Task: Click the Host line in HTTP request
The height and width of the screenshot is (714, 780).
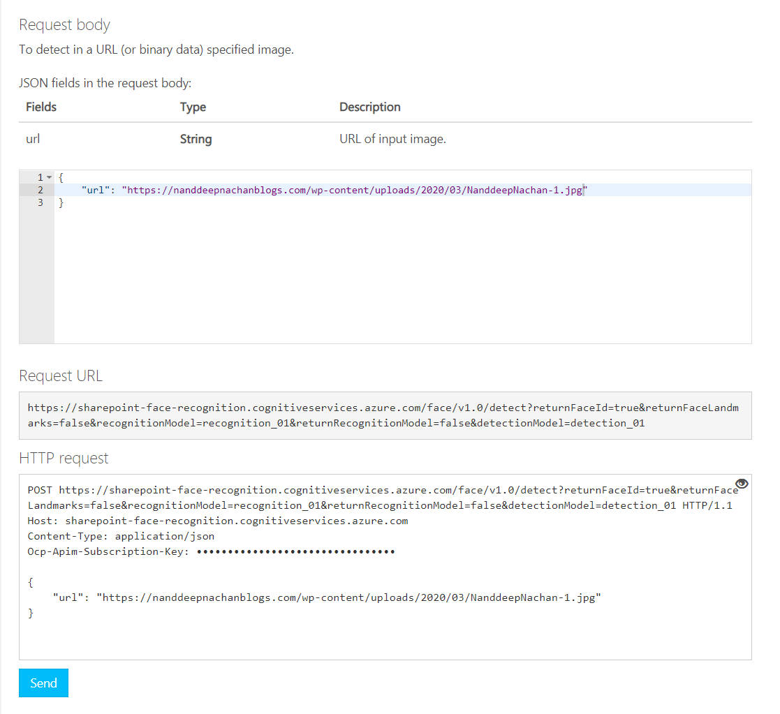Action: [217, 521]
